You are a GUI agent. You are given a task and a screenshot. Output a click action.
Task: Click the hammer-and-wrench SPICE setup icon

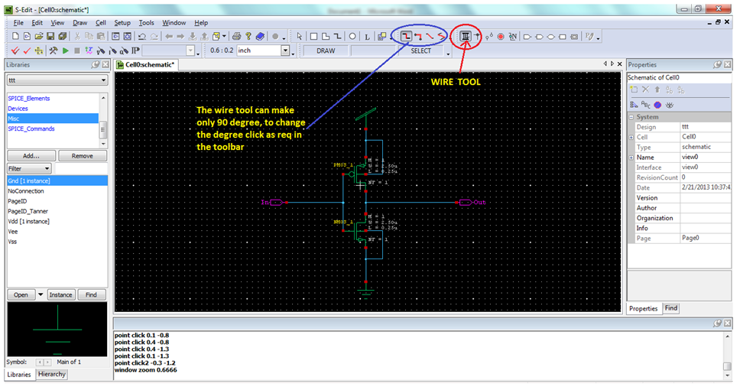pyautogui.click(x=54, y=50)
